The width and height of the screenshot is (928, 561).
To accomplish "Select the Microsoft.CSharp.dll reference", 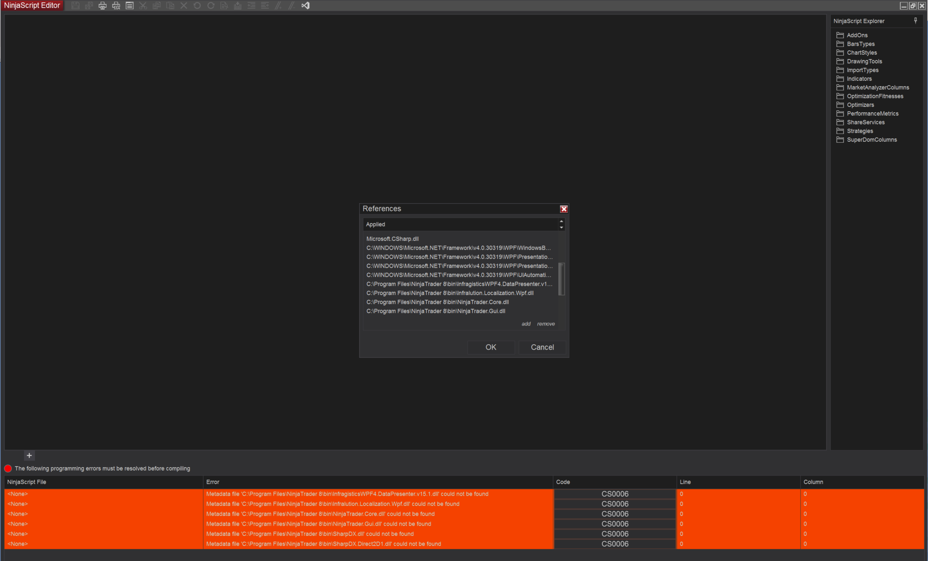I will point(392,239).
